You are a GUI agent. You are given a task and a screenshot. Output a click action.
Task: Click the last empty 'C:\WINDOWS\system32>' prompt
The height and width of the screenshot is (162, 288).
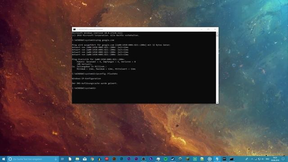84,88
